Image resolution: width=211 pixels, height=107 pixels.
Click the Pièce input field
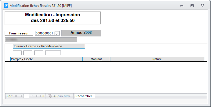(x=53, y=53)
